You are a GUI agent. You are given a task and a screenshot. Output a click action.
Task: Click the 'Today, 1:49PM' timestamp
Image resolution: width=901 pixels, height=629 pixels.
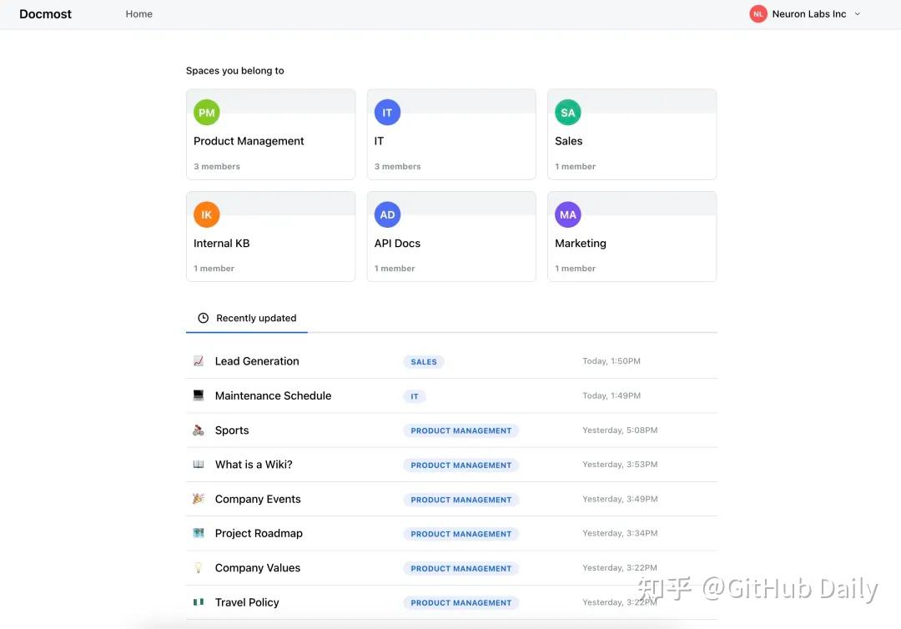611,395
